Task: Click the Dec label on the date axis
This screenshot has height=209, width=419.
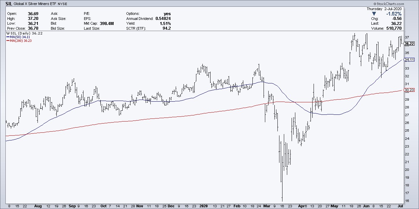Action: click(171, 206)
